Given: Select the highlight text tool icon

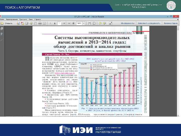Looking at the screenshot, I should click(105, 23).
